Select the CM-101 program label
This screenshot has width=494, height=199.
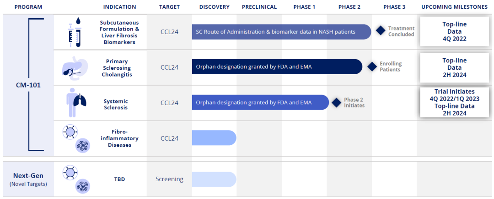click(x=28, y=85)
